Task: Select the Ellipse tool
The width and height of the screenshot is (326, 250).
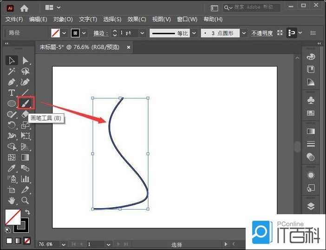Action: [x=12, y=103]
